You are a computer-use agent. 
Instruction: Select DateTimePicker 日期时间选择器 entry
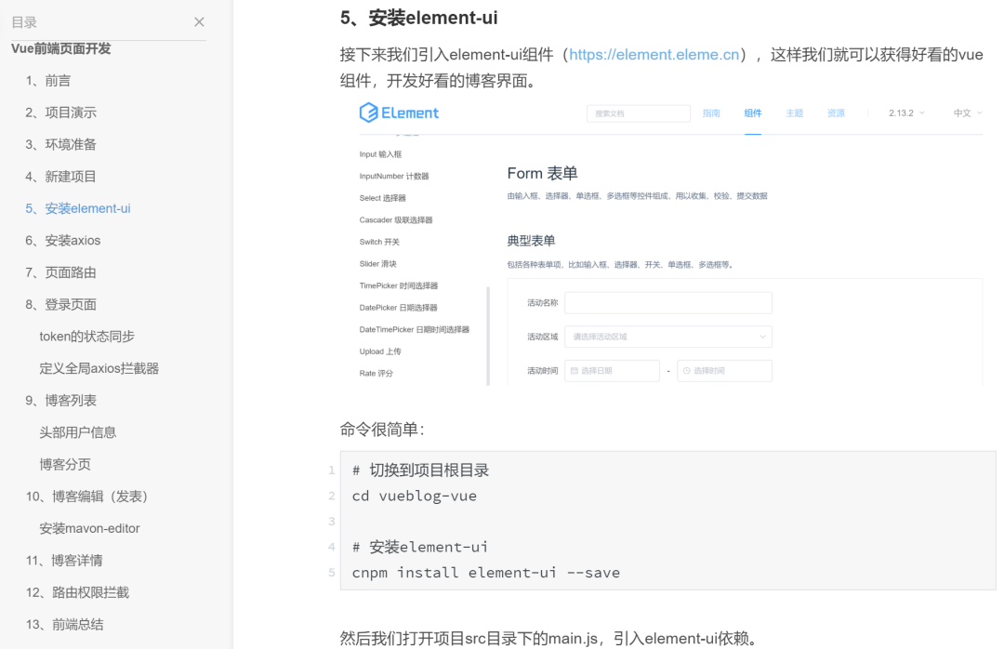[415, 329]
